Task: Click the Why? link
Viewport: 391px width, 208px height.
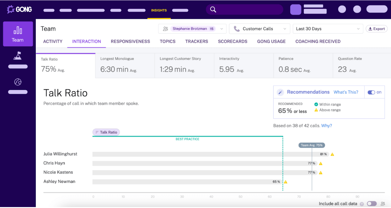Action: coord(327,126)
